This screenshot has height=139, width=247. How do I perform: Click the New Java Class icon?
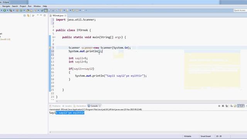pos(21,10)
